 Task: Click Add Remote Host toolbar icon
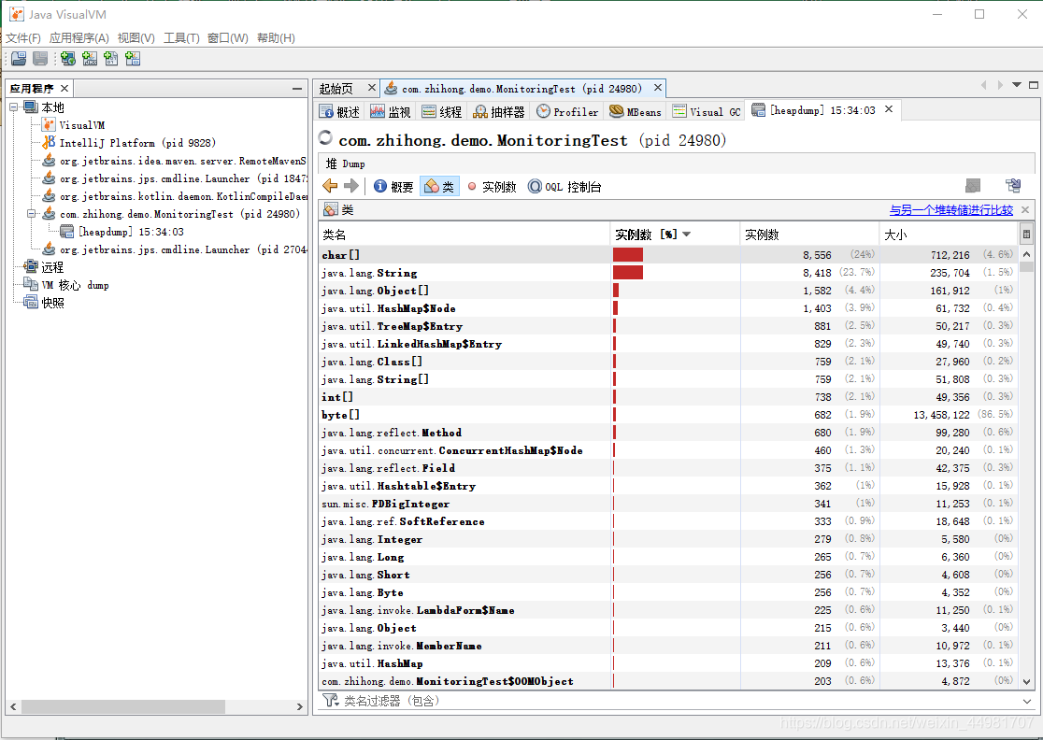point(68,59)
